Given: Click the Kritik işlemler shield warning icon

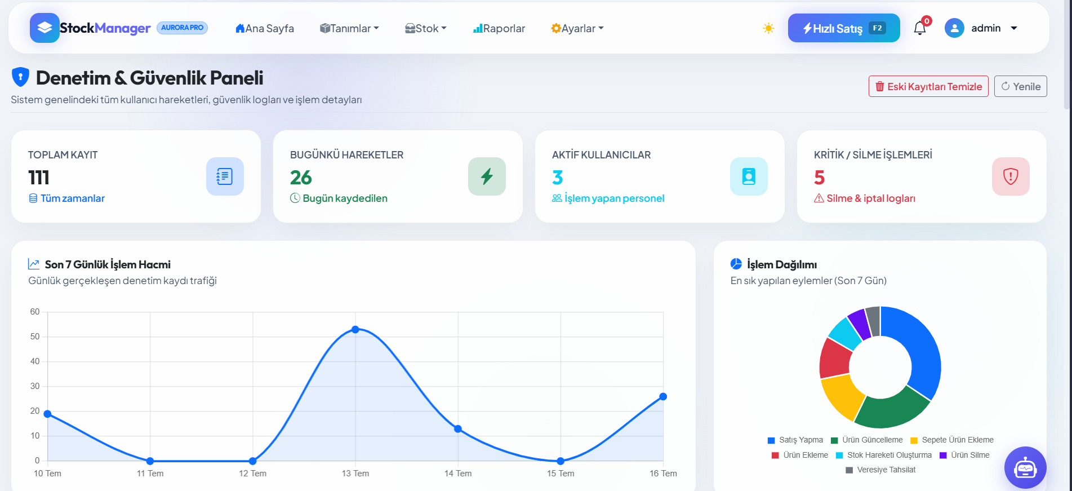Looking at the screenshot, I should (x=1011, y=176).
